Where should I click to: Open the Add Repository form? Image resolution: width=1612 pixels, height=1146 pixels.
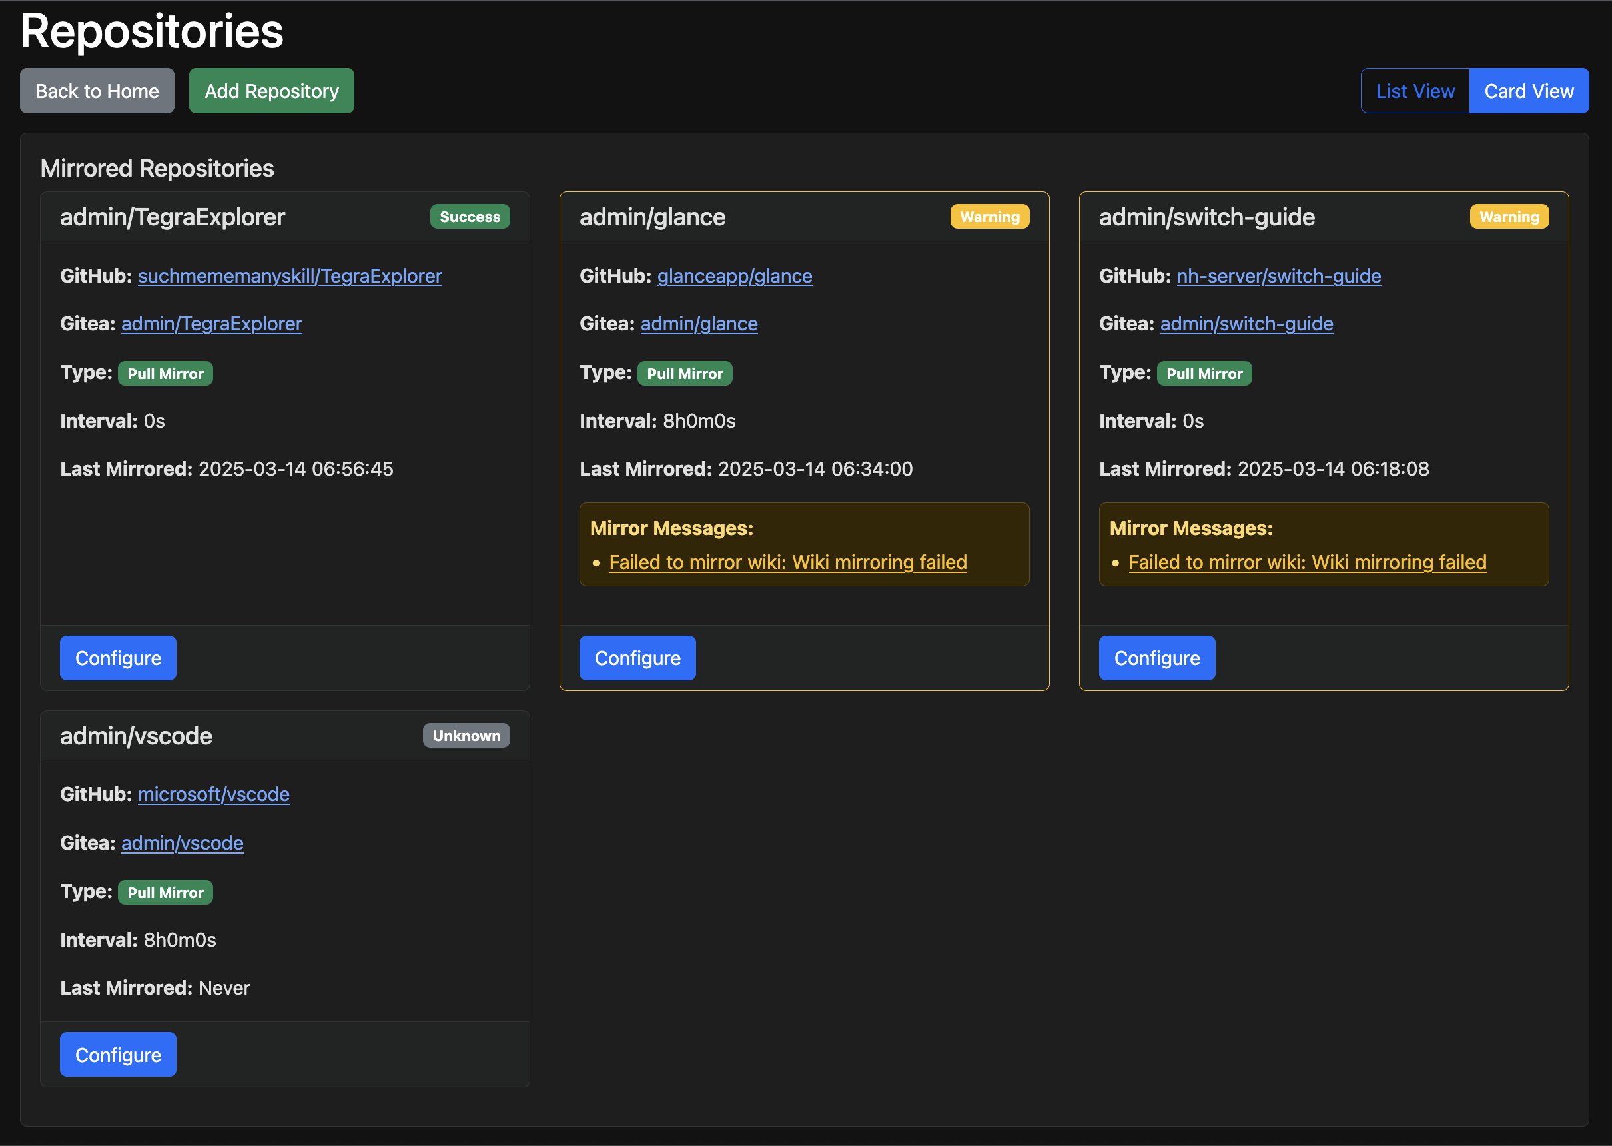(x=272, y=91)
